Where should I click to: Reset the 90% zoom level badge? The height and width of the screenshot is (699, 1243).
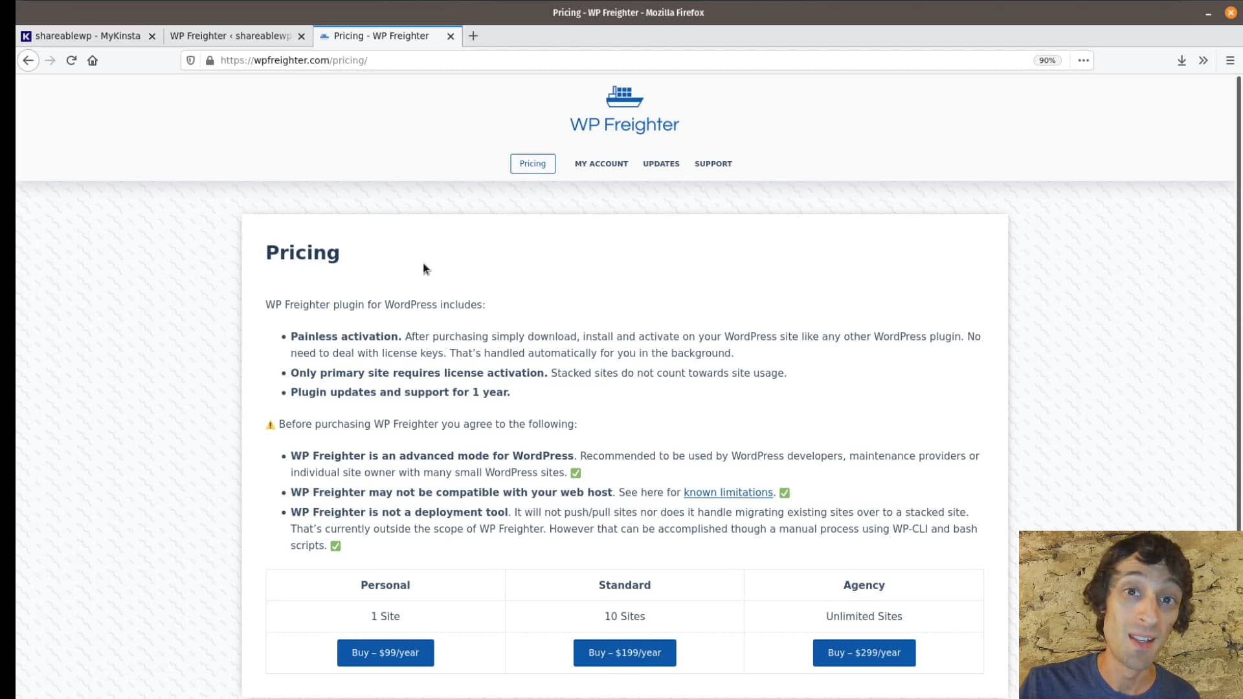1047,60
